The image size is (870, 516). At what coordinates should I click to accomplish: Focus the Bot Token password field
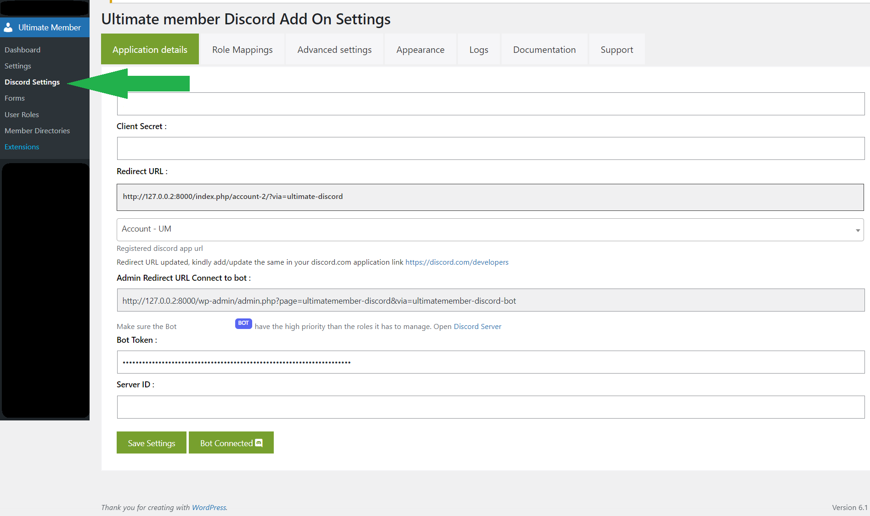click(491, 362)
